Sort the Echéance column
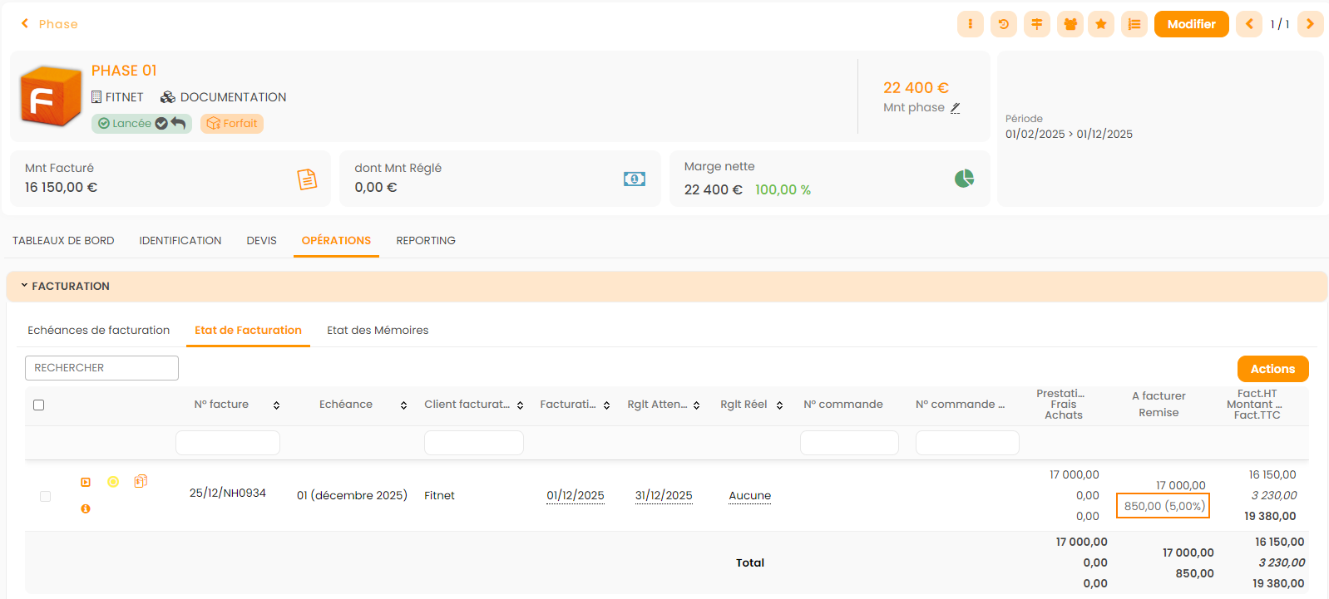This screenshot has width=1329, height=599. point(403,405)
